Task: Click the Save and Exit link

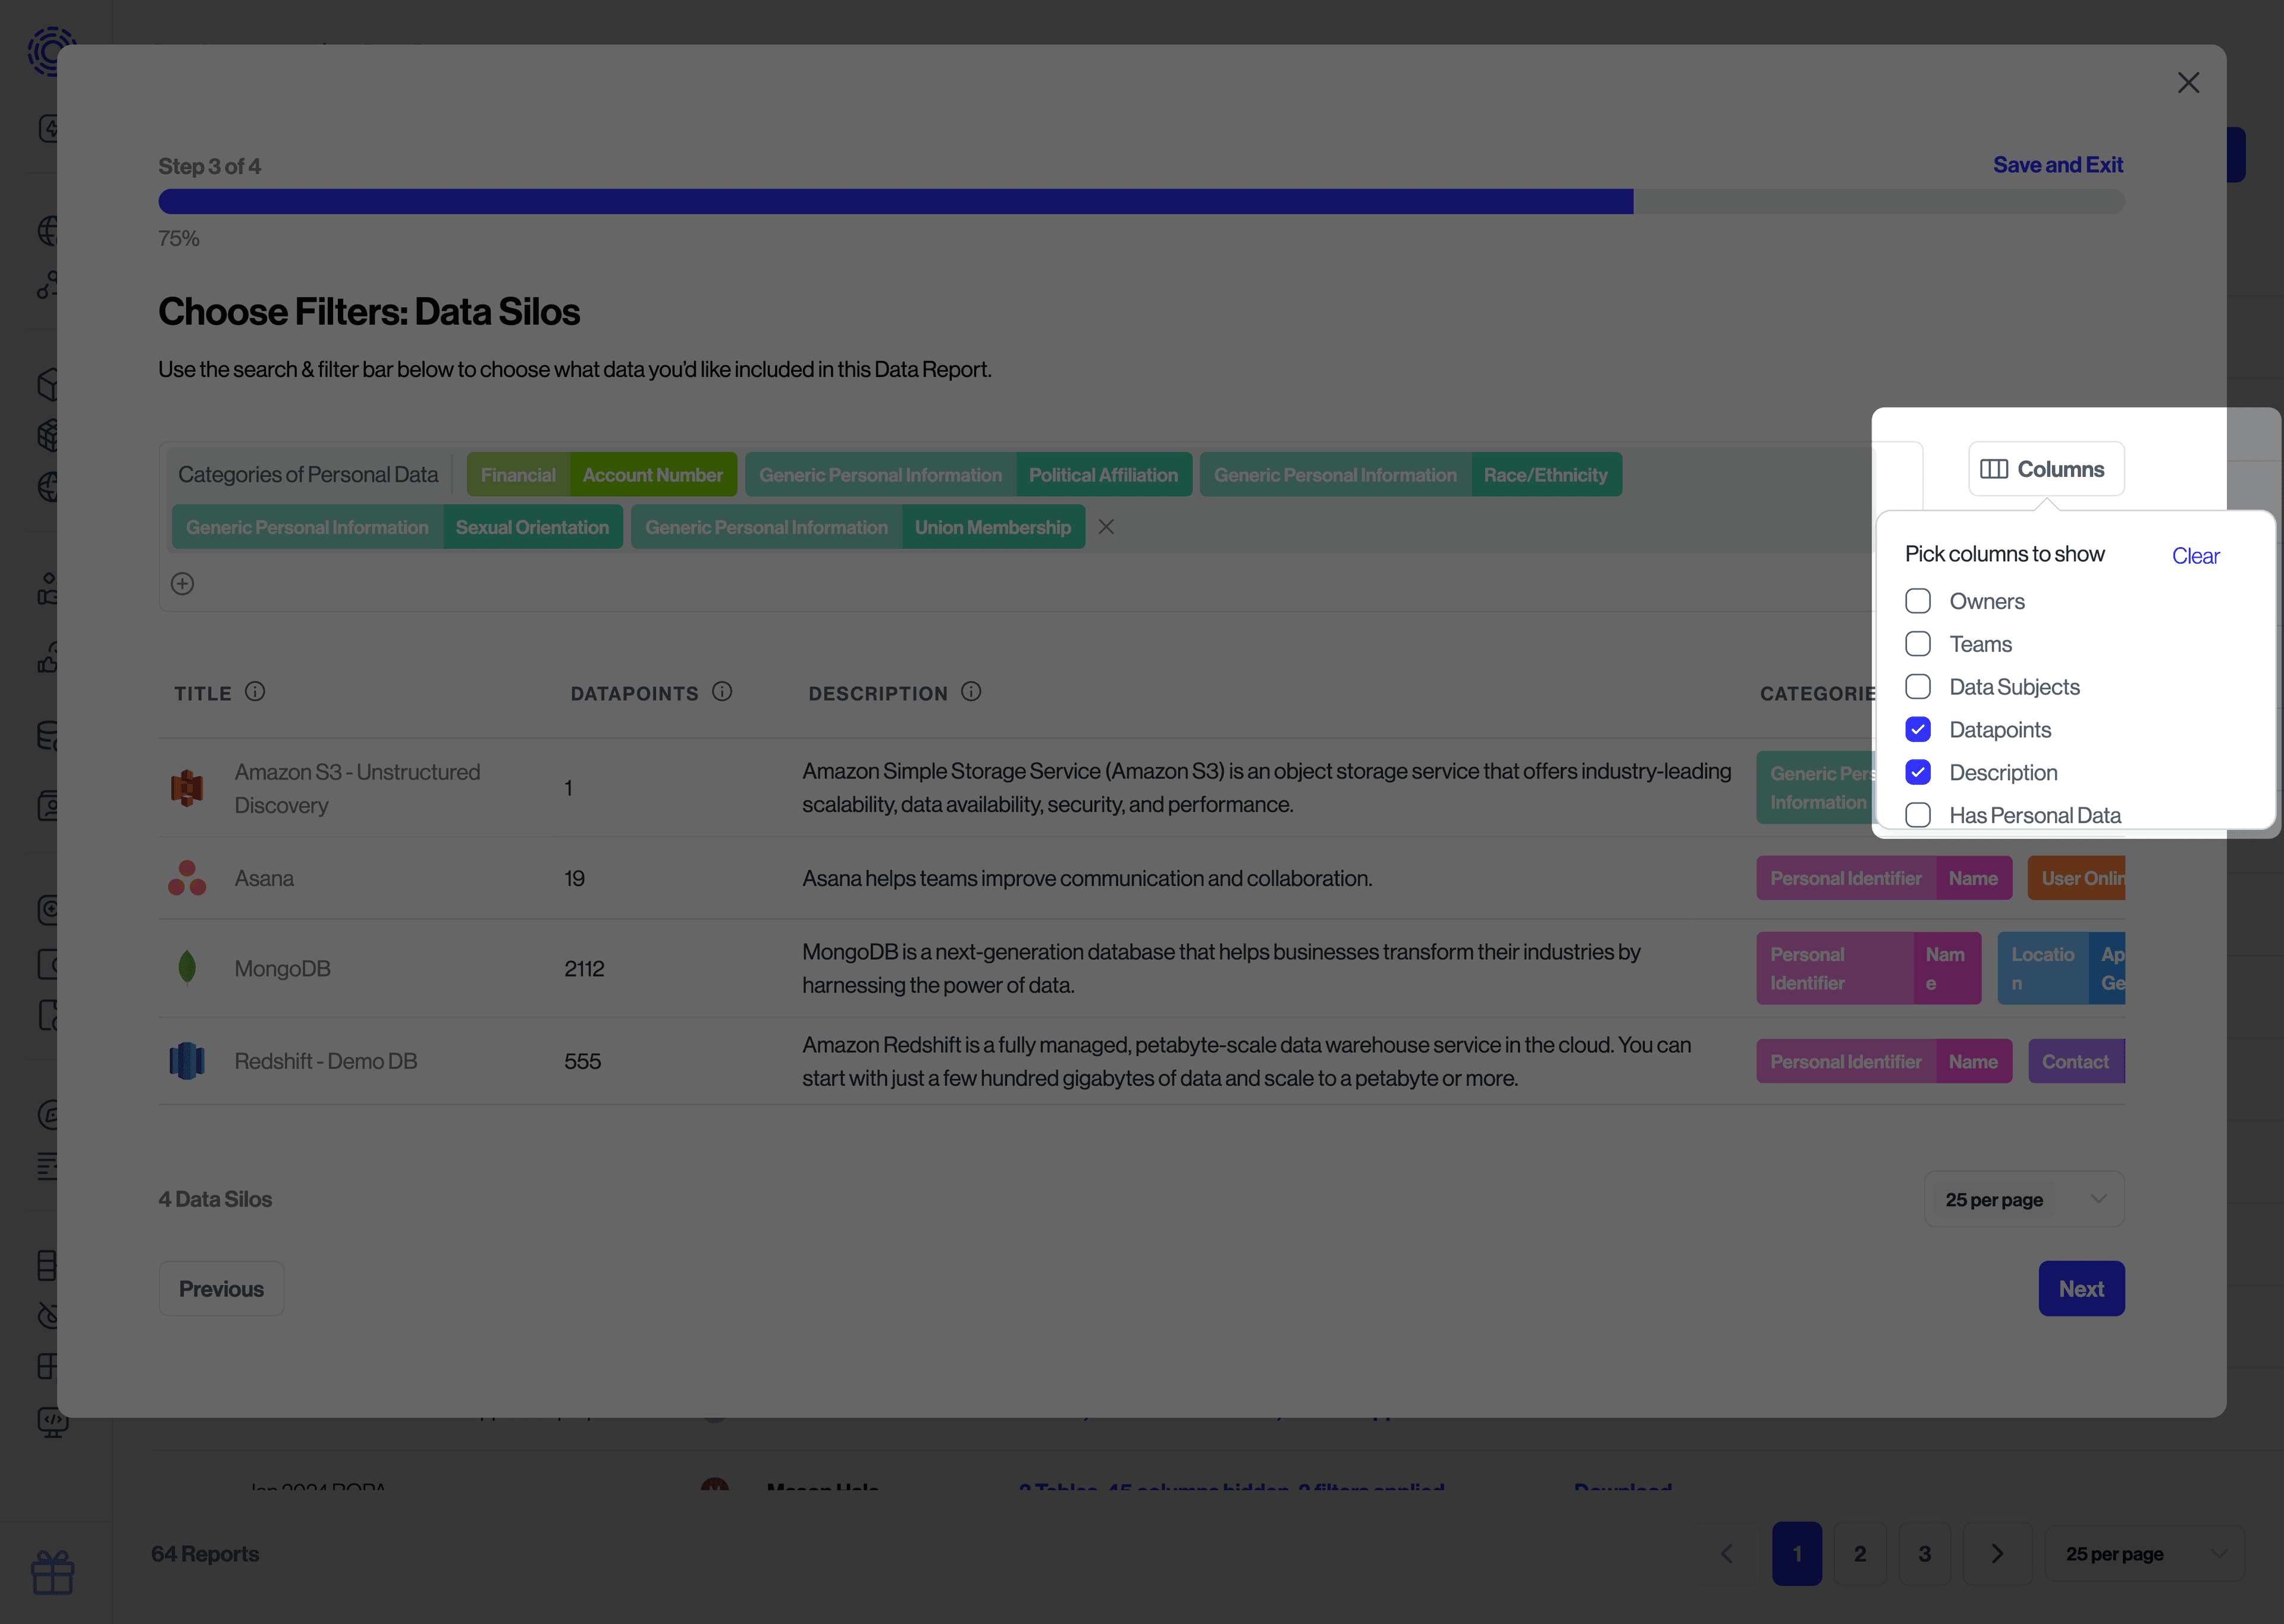Action: click(x=2057, y=164)
